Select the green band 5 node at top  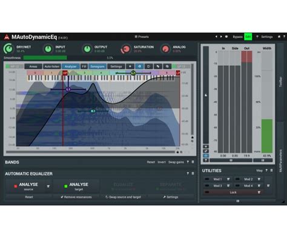click(133, 73)
